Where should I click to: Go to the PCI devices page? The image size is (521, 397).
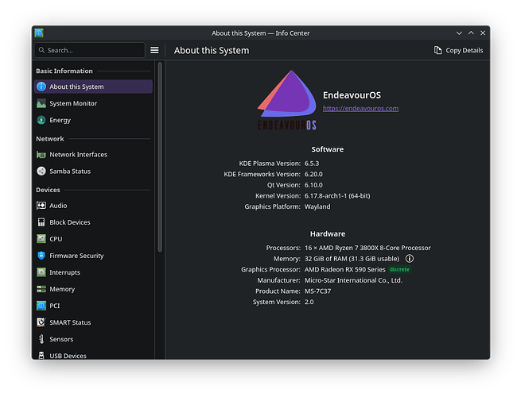(55, 306)
